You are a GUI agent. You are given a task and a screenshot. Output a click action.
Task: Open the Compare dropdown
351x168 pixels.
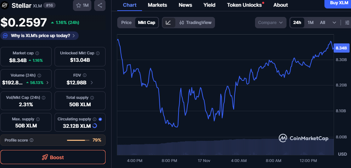coord(271,23)
